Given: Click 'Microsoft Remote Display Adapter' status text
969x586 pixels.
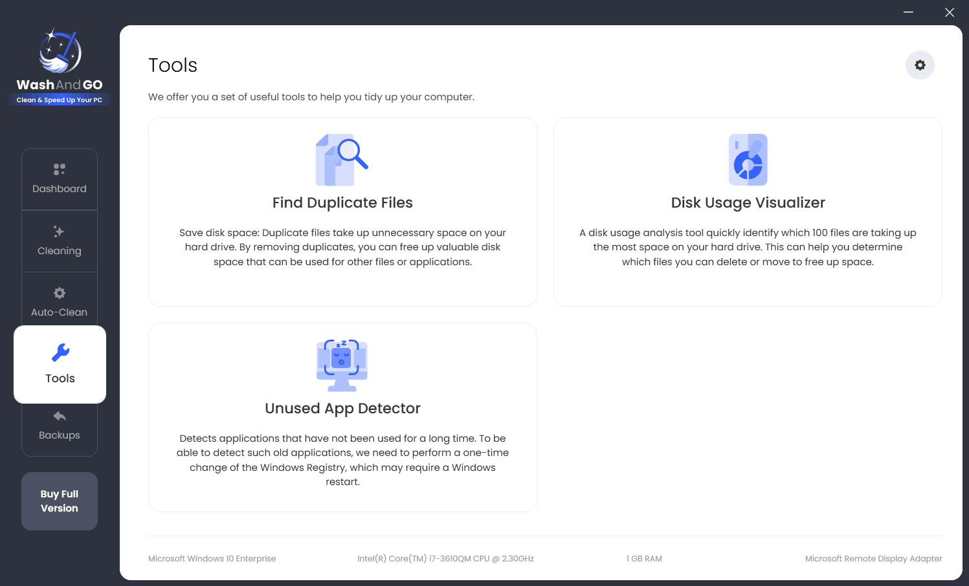Looking at the screenshot, I should [874, 559].
